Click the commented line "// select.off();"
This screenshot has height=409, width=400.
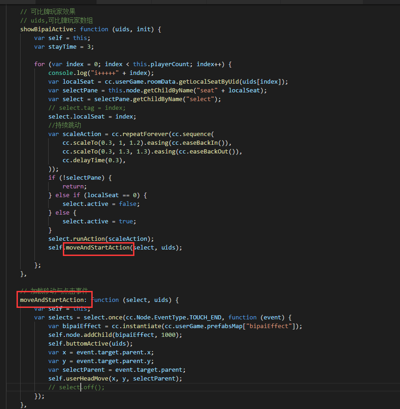(76, 387)
